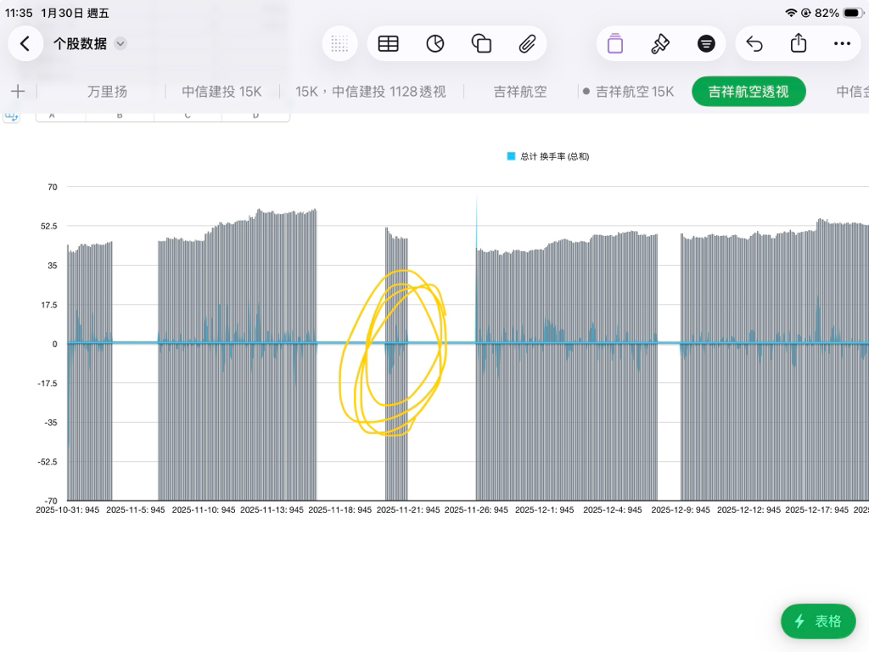This screenshot has width=869, height=652.
Task: Switch to the 中信建投 15K tab
Action: [221, 92]
